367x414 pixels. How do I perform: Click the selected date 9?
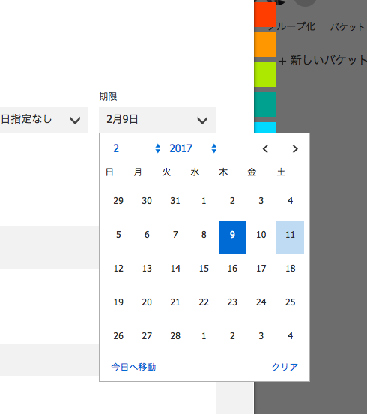232,237
